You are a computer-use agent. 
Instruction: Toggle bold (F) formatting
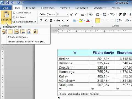(x=41, y=20)
